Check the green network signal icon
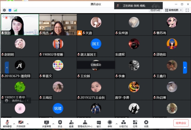 (x=16, y=10)
